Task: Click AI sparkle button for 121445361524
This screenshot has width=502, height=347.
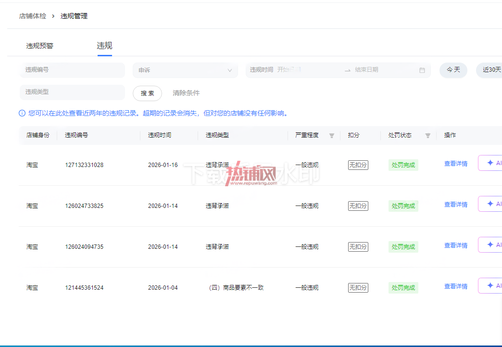Action: [490, 285]
